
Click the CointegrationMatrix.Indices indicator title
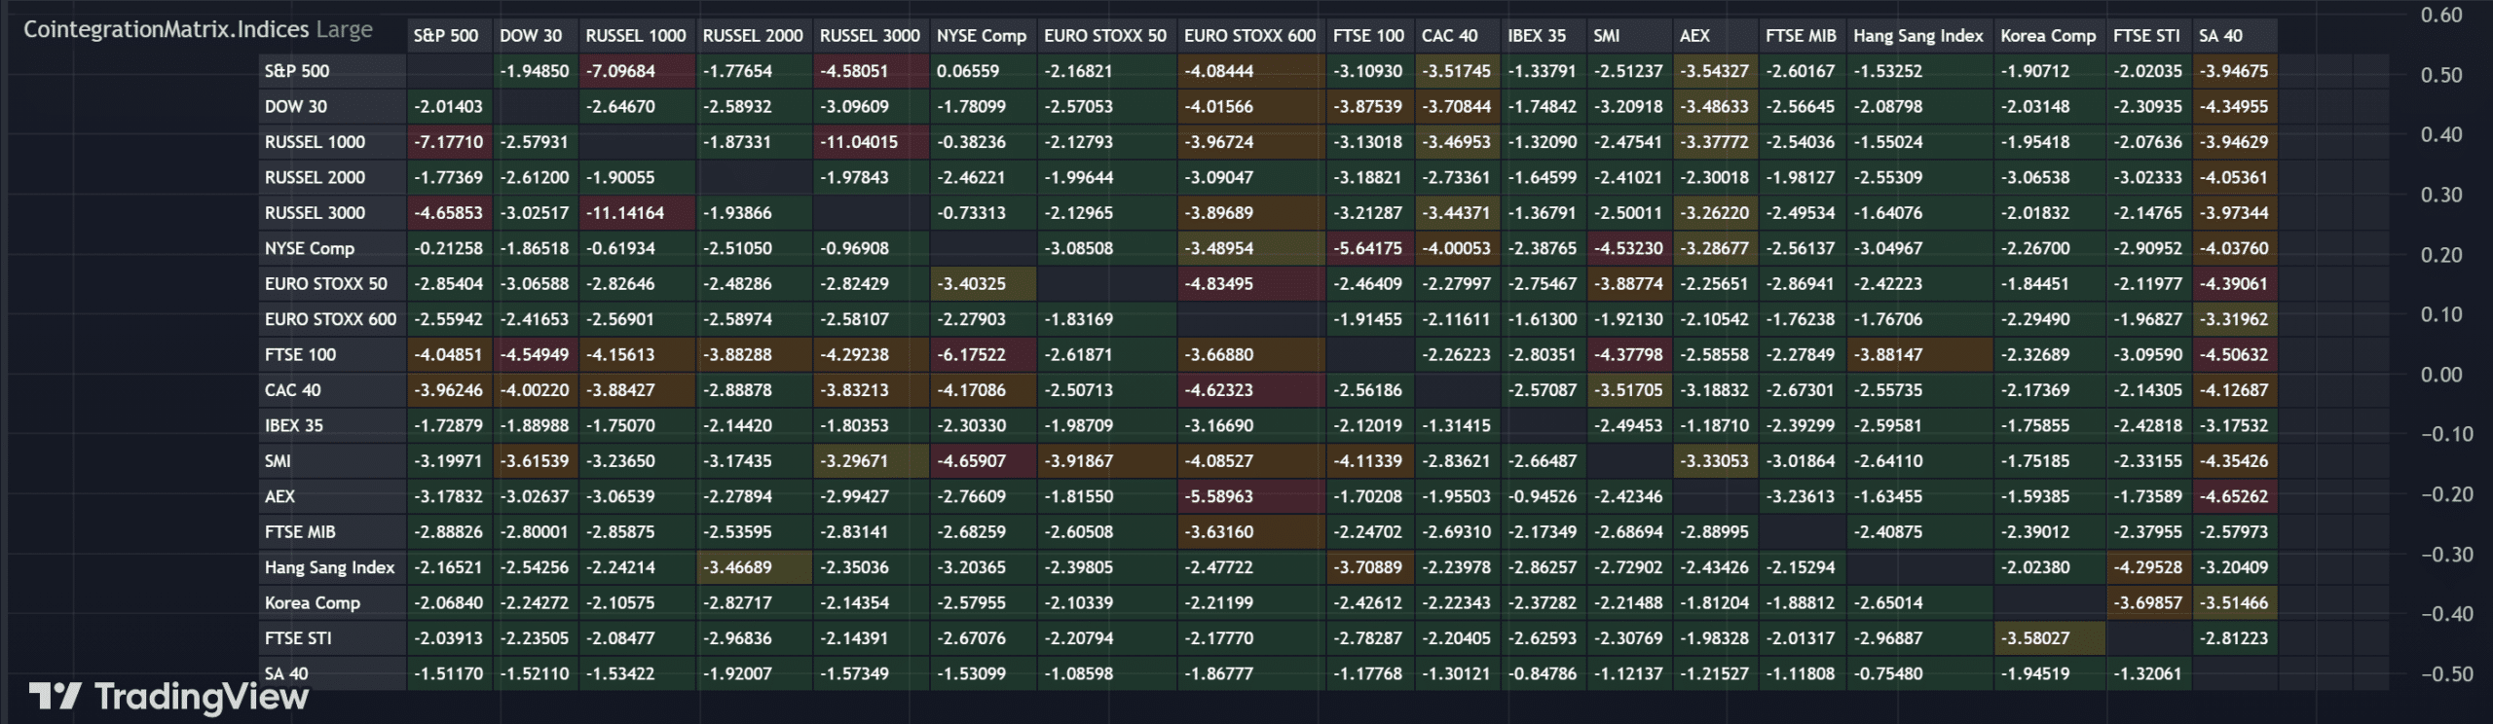tap(166, 29)
